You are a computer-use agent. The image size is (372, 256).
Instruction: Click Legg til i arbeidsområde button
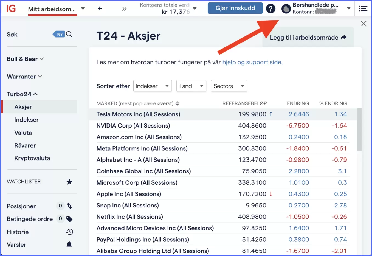coord(308,38)
